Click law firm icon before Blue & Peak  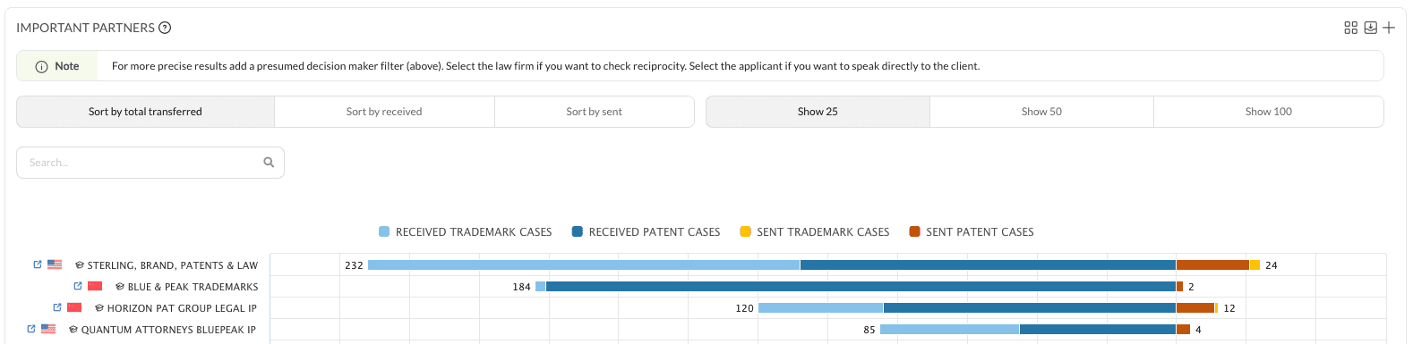[x=120, y=287]
